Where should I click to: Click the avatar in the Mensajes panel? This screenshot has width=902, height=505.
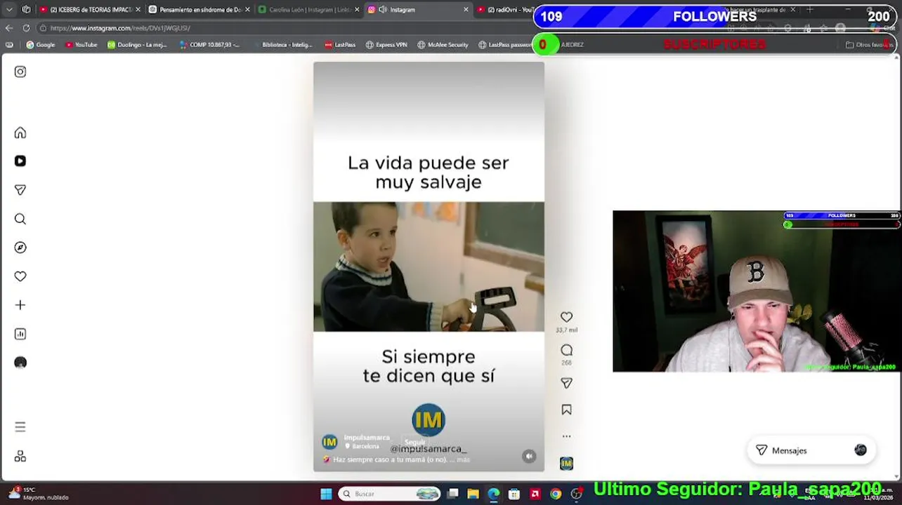coord(861,450)
